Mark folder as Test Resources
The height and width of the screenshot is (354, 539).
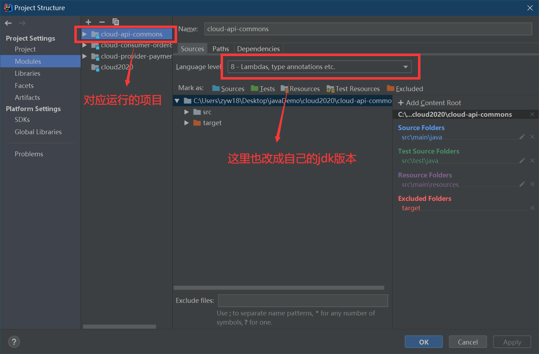[x=353, y=89]
